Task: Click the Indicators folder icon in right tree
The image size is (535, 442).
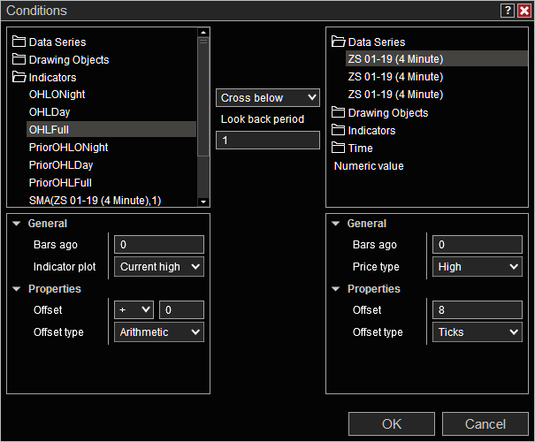Action: (338, 130)
